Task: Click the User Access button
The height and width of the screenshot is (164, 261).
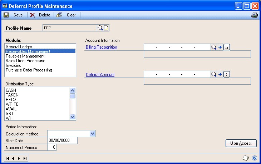Action: [241, 143]
